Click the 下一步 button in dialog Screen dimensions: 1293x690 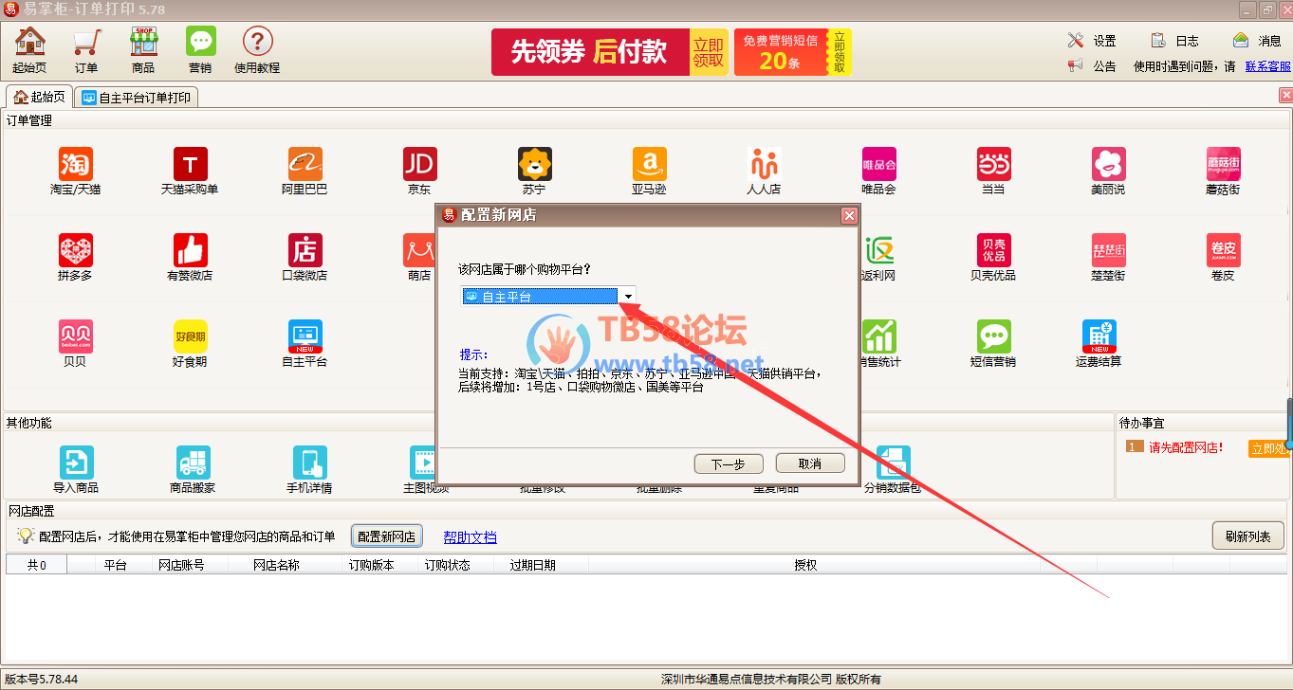click(x=728, y=463)
